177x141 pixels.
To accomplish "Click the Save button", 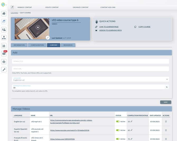I will tap(165, 102).
